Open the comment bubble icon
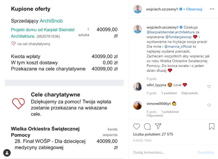218x159 pixels. pyautogui.click(x=147, y=126)
